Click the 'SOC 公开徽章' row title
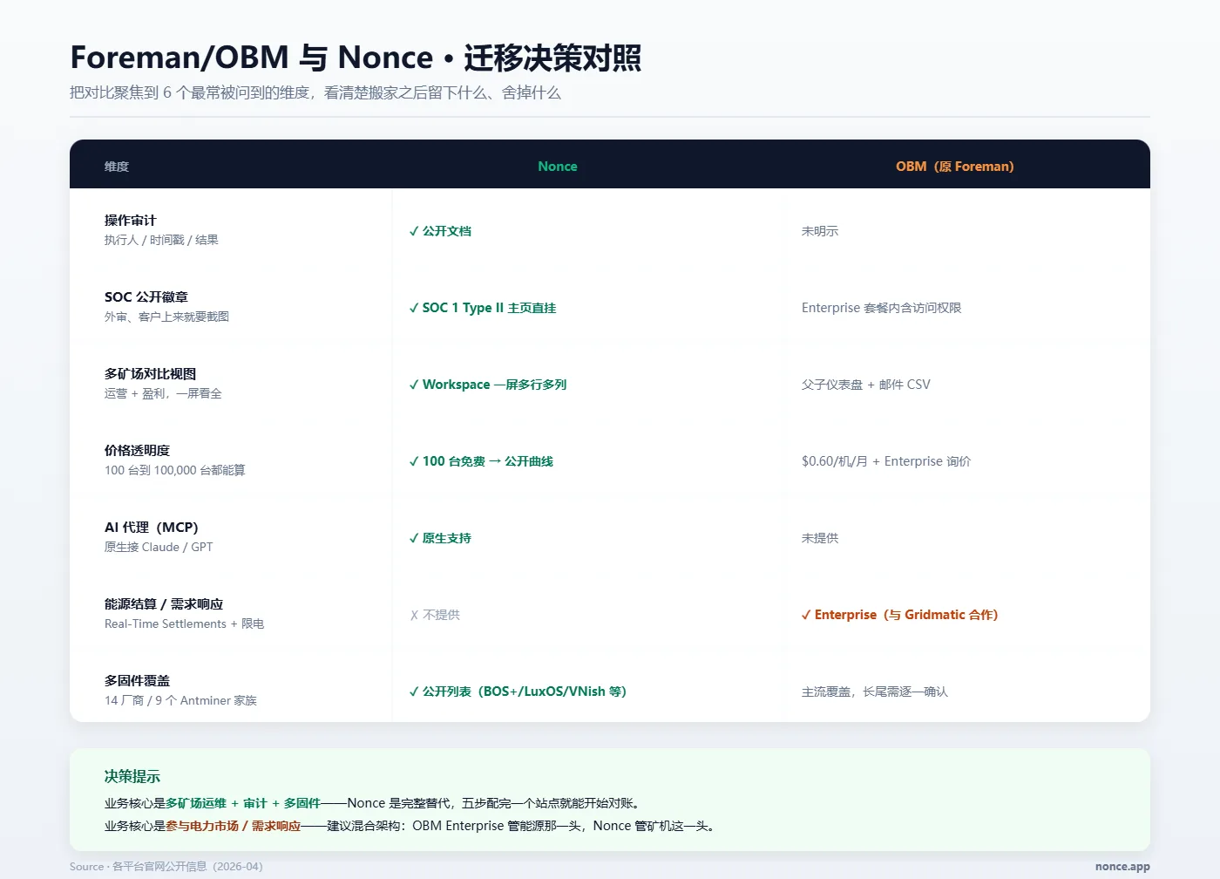This screenshot has width=1220, height=879. [146, 297]
